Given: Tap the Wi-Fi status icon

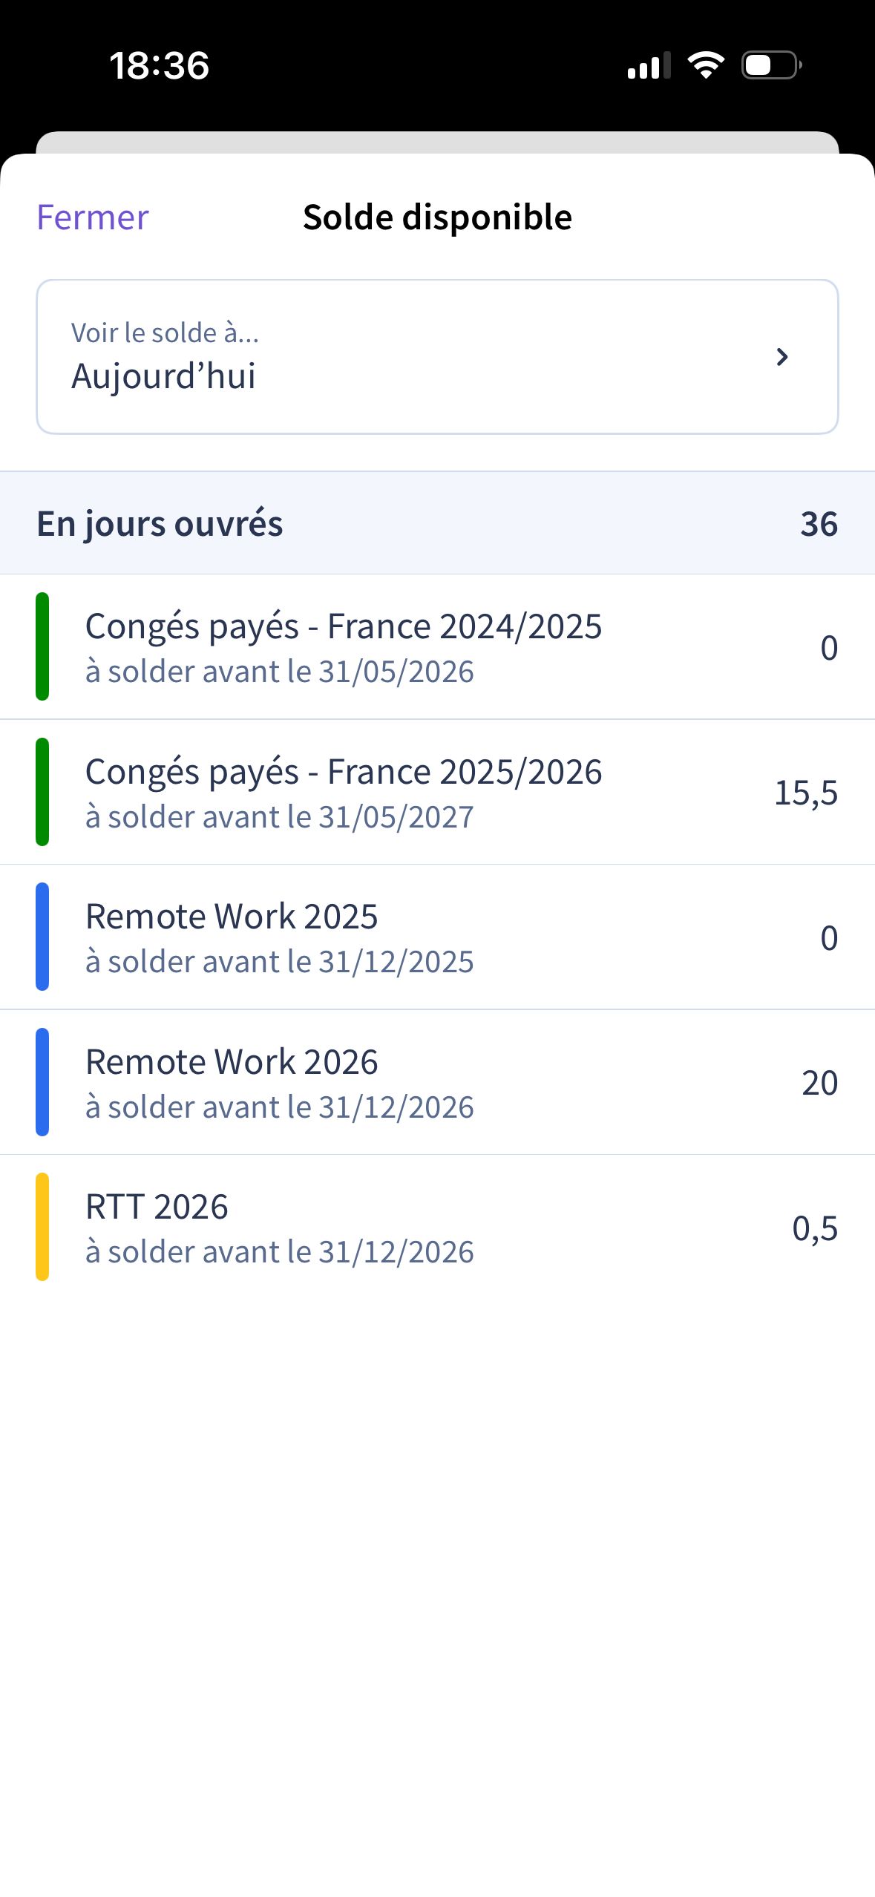Looking at the screenshot, I should point(706,65).
